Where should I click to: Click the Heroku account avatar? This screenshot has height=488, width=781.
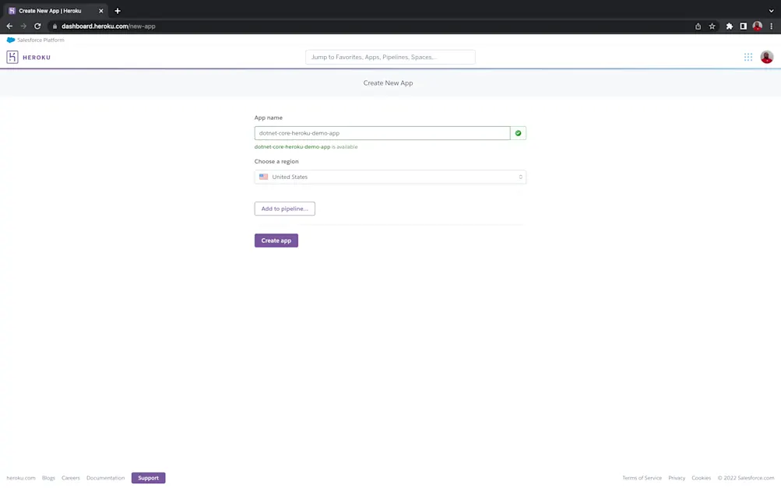766,56
